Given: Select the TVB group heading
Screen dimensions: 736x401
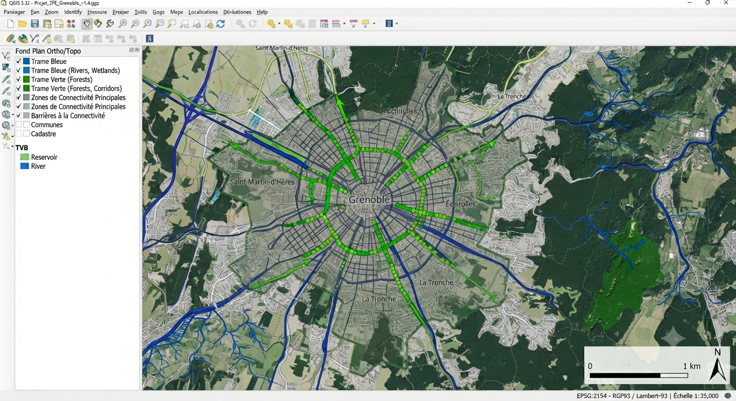Looking at the screenshot, I should point(22,148).
